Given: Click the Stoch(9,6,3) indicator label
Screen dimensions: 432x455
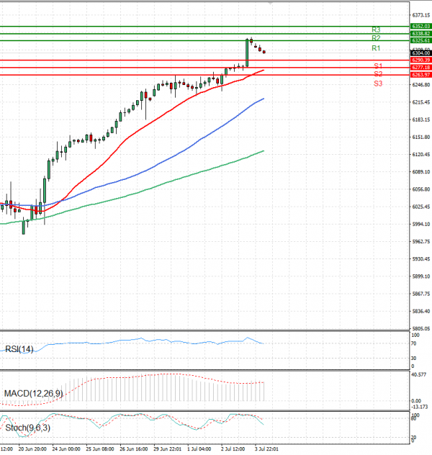Looking at the screenshot, I should (28, 428).
